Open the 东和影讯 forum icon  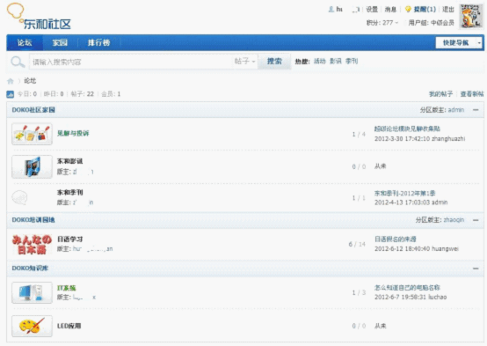point(32,166)
